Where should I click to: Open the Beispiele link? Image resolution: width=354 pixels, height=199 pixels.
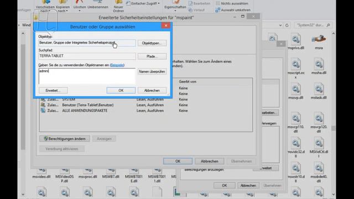coord(117,65)
